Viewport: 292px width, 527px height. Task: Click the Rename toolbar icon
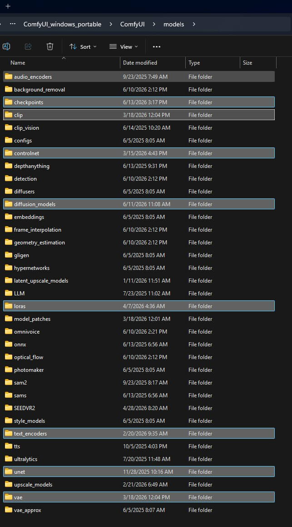(6, 47)
